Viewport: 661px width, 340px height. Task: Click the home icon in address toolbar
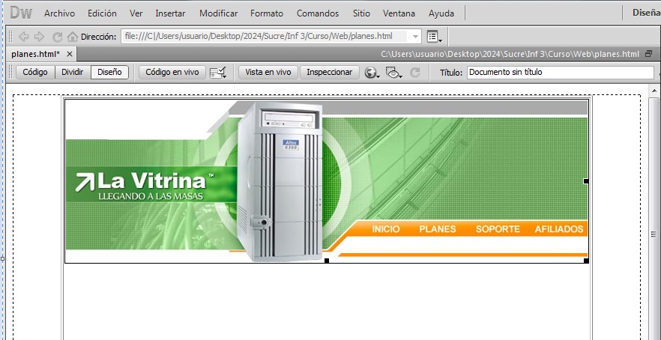coord(72,36)
